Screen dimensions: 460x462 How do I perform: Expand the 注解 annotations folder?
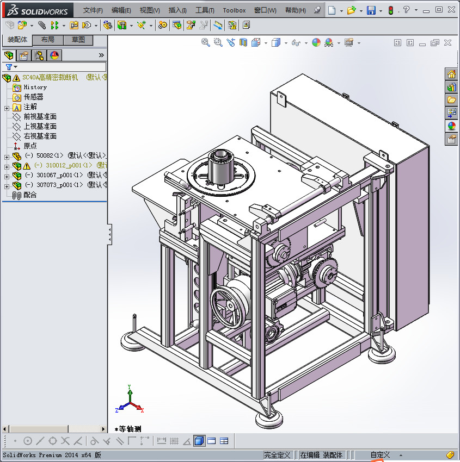(7, 107)
